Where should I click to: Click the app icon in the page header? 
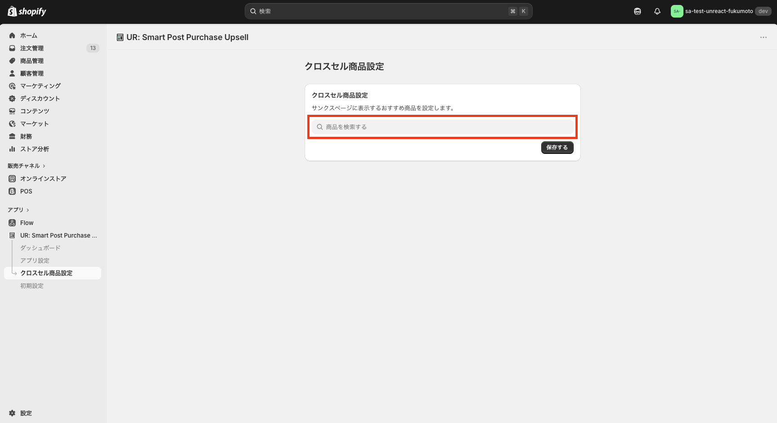click(120, 37)
